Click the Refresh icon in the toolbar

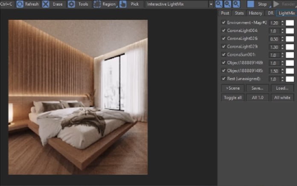[x=20, y=4]
